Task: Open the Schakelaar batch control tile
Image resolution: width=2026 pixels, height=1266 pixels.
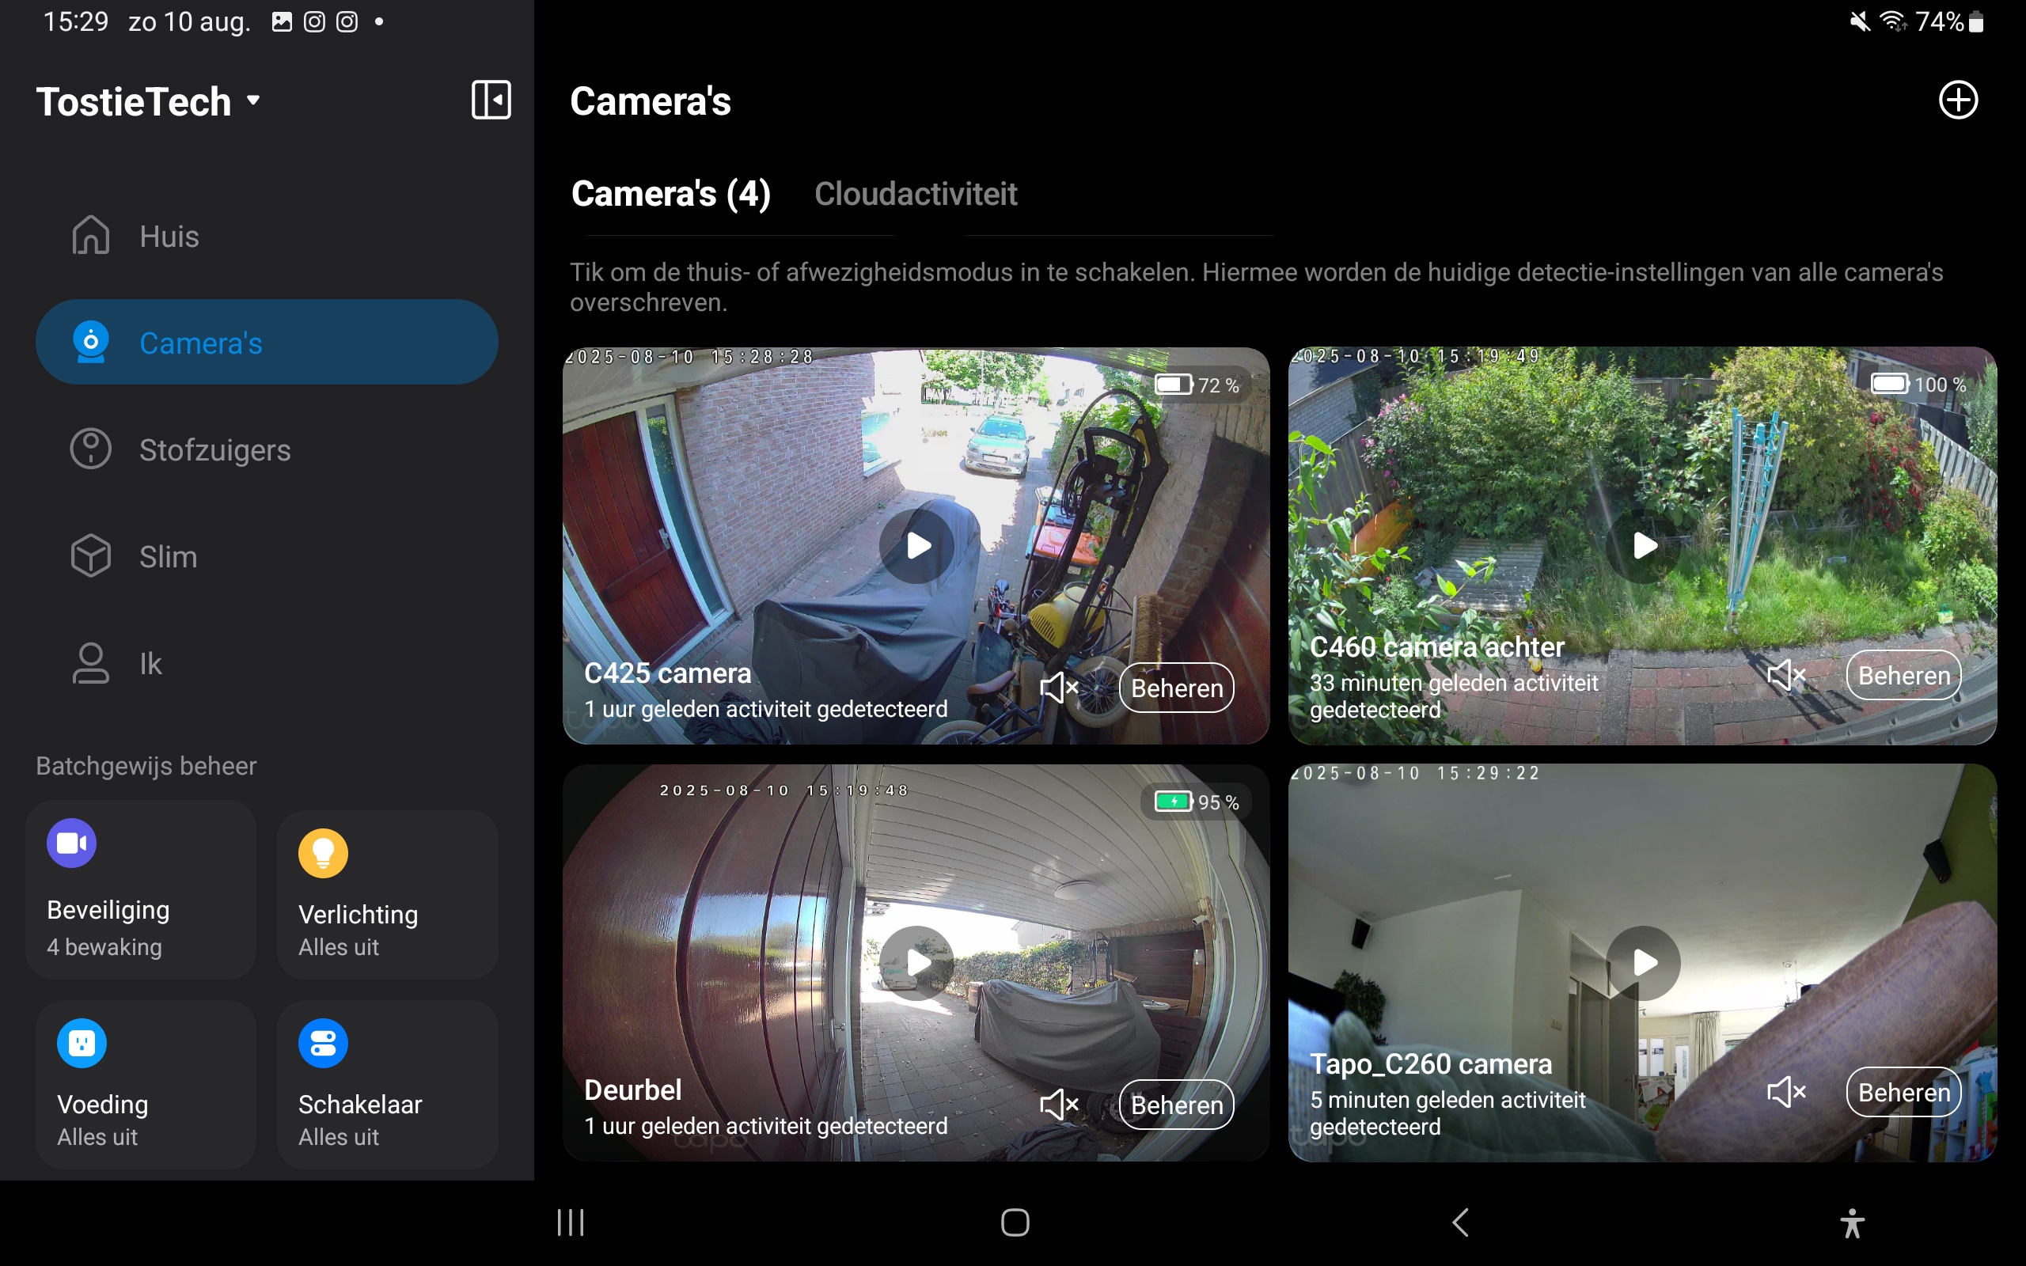Action: [x=387, y=1084]
